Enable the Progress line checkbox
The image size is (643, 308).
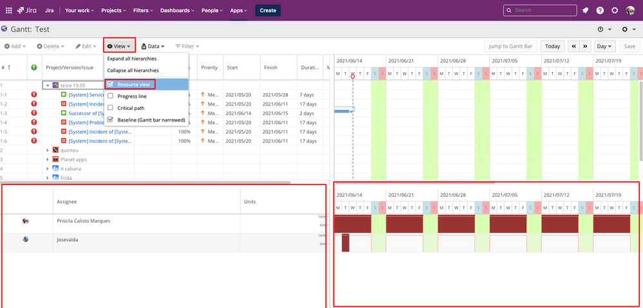pos(110,96)
